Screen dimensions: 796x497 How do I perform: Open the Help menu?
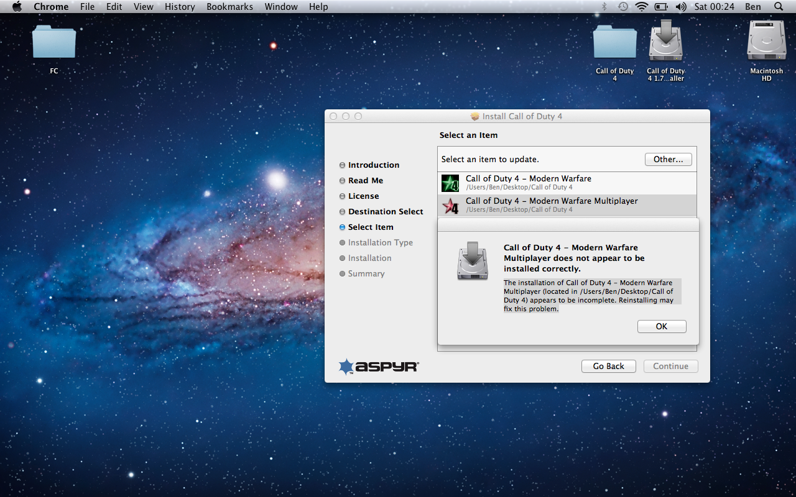click(318, 7)
